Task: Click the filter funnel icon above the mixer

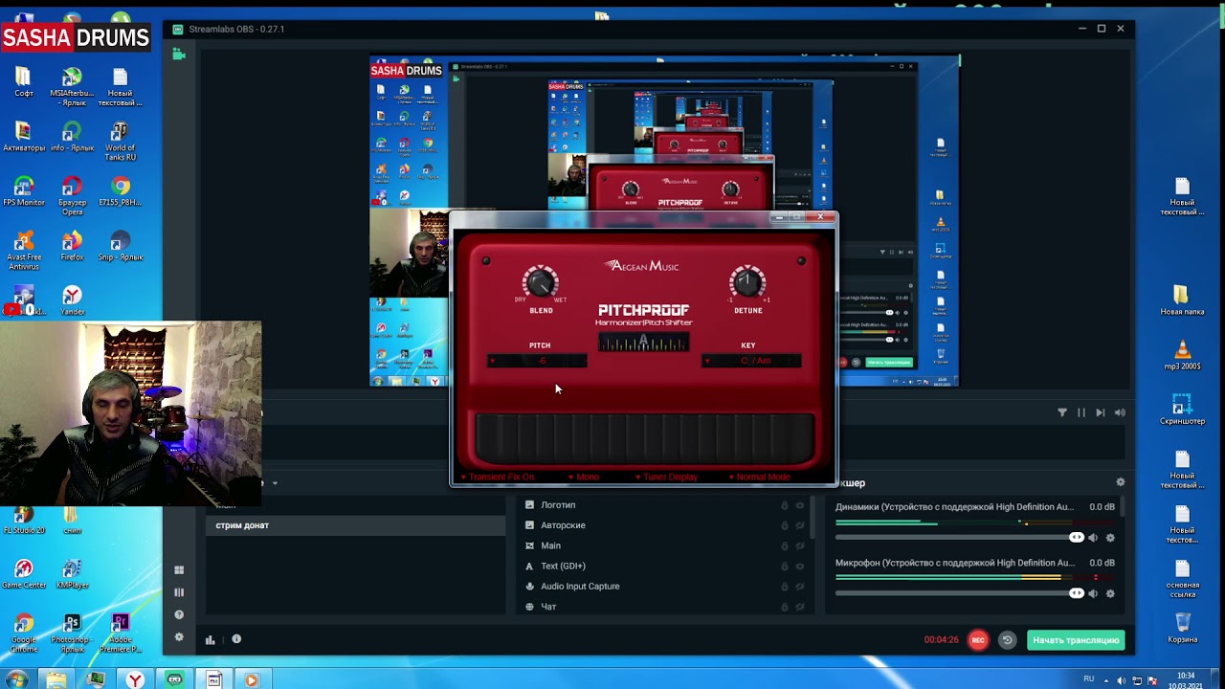Action: [x=1062, y=412]
